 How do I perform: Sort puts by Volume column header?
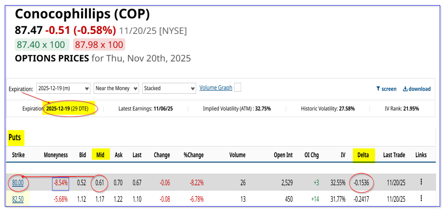click(237, 155)
